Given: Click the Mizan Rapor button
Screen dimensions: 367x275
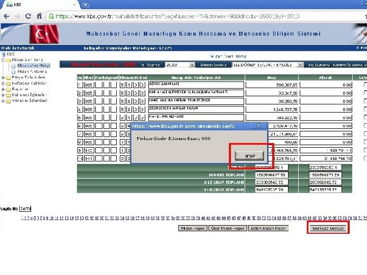Looking at the screenshot, I should (193, 228).
